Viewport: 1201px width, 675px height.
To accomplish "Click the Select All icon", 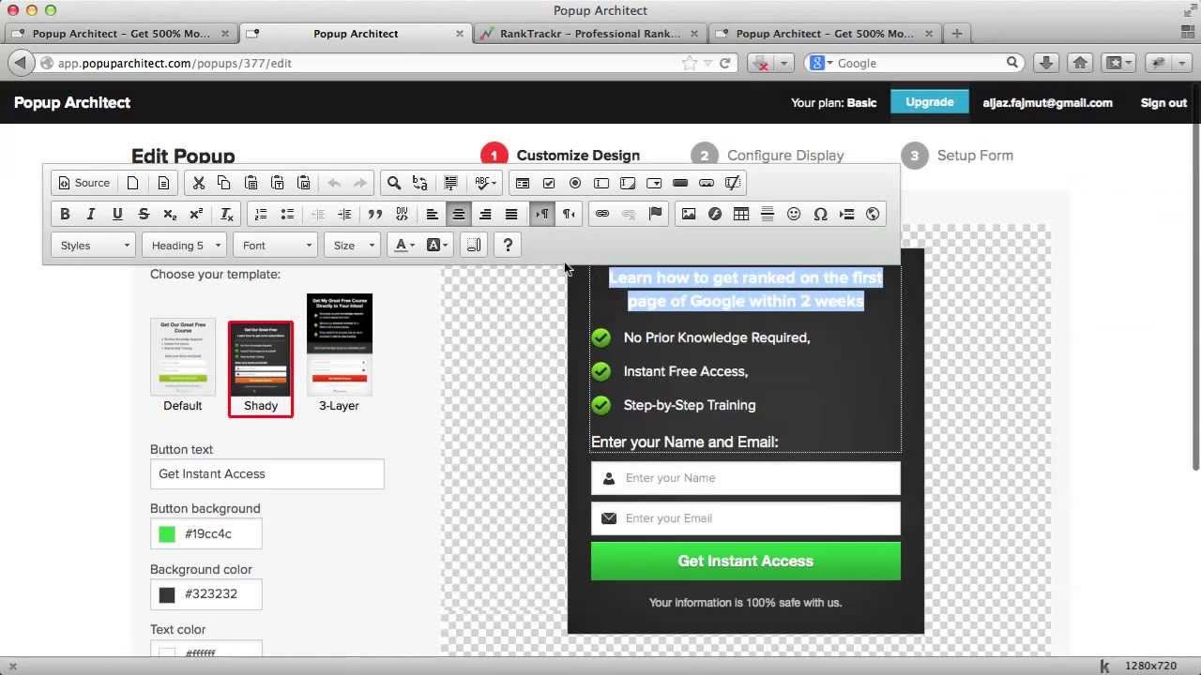I will tap(450, 183).
